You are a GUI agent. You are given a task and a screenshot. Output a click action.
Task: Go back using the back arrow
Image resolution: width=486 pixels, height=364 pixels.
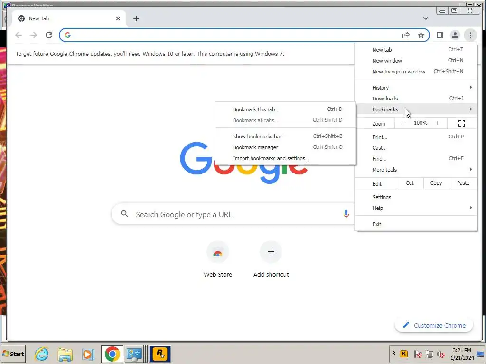19,35
